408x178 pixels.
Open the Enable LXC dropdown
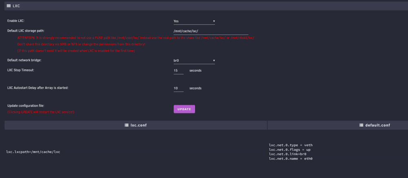pos(194,21)
